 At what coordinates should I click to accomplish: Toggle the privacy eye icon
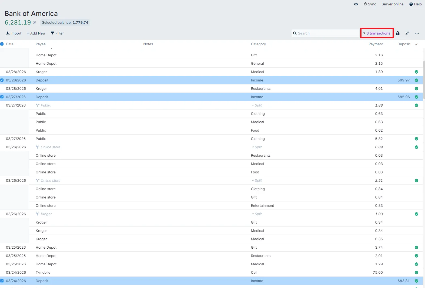click(356, 4)
